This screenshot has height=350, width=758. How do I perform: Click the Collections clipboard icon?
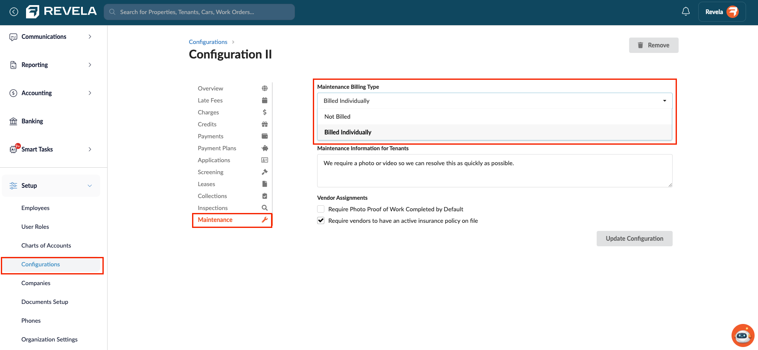265,196
